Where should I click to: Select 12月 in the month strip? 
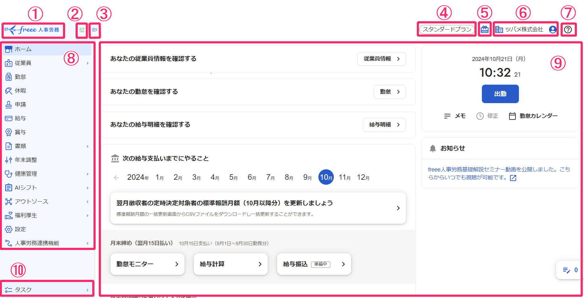tap(363, 177)
